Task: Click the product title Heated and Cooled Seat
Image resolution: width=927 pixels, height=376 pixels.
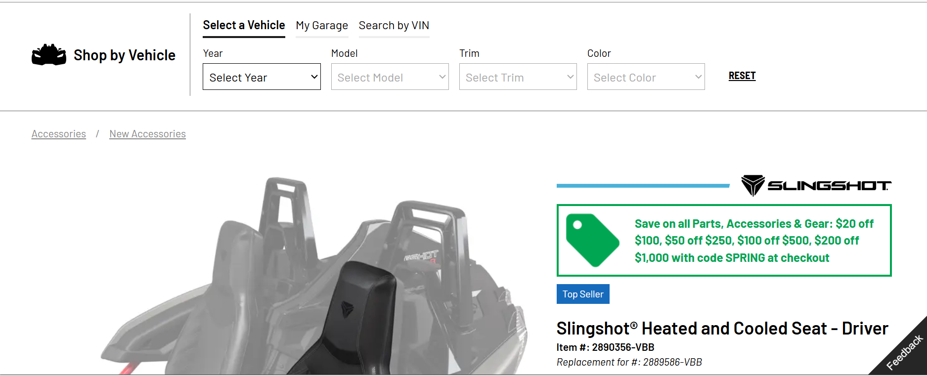Action: point(722,329)
